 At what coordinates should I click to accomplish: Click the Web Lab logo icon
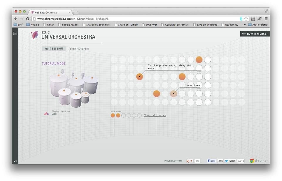(35, 35)
